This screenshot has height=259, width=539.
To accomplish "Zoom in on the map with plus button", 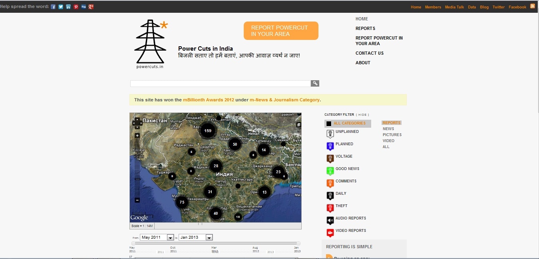I will 137,136.
